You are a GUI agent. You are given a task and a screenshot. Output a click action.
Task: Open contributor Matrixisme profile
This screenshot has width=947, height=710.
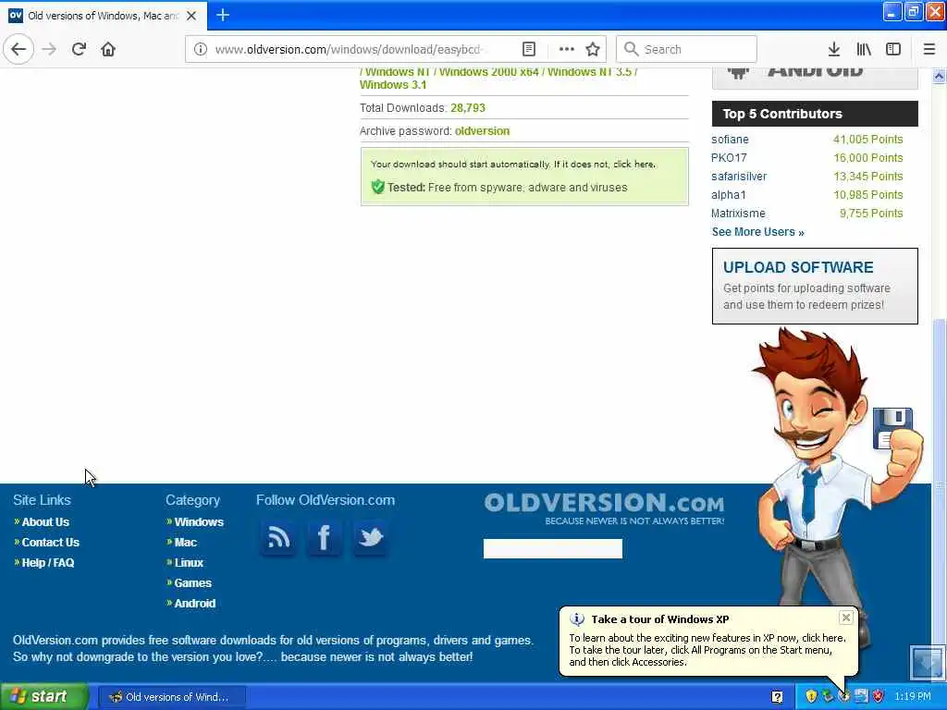(738, 214)
